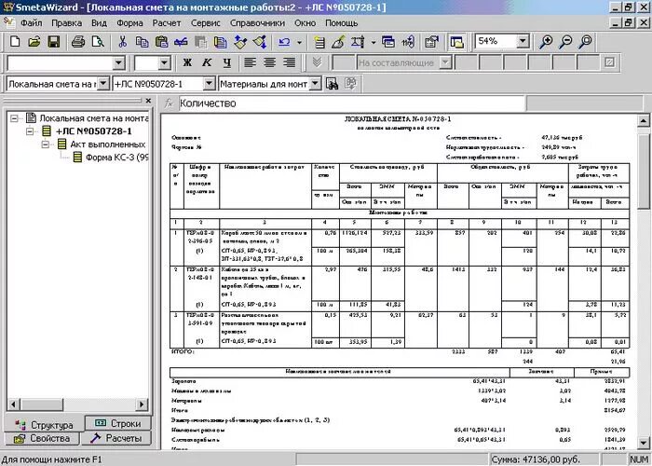Print the estimate with the printer icon

tap(78, 42)
